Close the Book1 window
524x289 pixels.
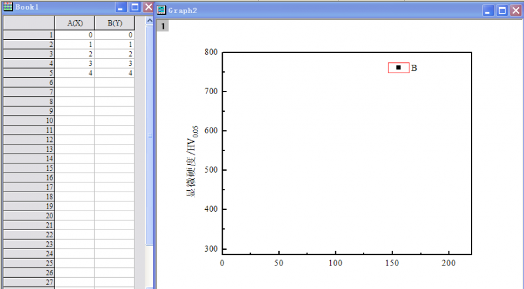tap(149, 7)
